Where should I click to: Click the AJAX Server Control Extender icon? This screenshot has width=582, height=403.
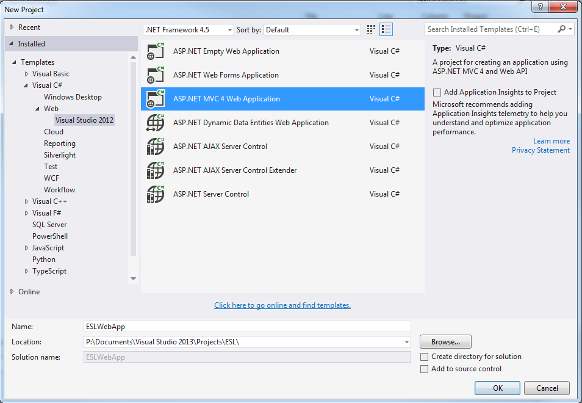pyautogui.click(x=156, y=170)
